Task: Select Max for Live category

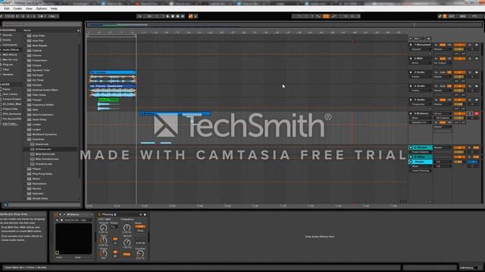Action: click(x=10, y=60)
